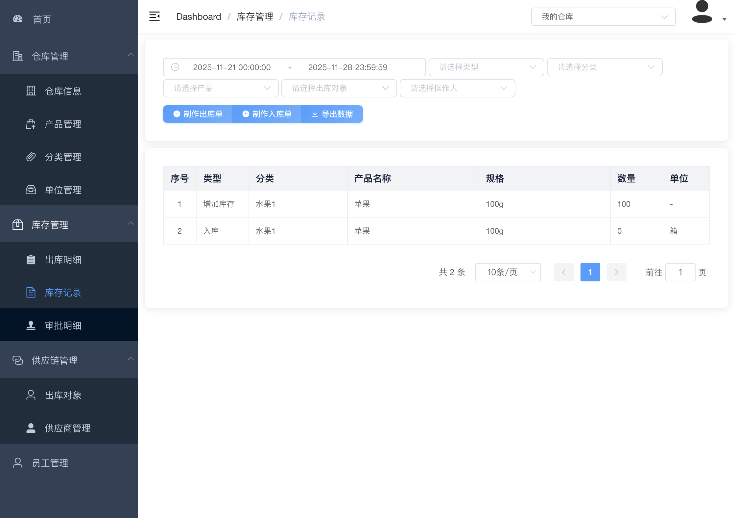Click the 导出数据 export button
The height and width of the screenshot is (518, 735).
[332, 114]
